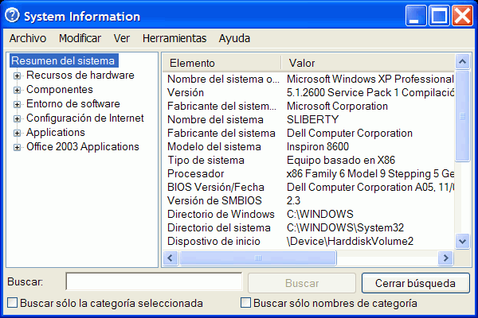
Task: Select Entorno de software in tree
Action: coord(73,103)
